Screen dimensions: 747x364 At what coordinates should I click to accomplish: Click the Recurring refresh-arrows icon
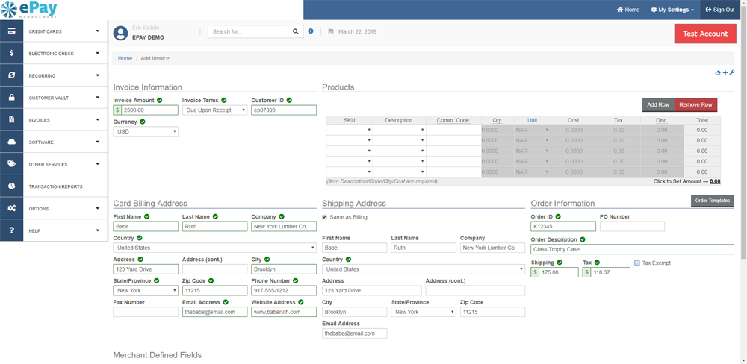pos(12,75)
